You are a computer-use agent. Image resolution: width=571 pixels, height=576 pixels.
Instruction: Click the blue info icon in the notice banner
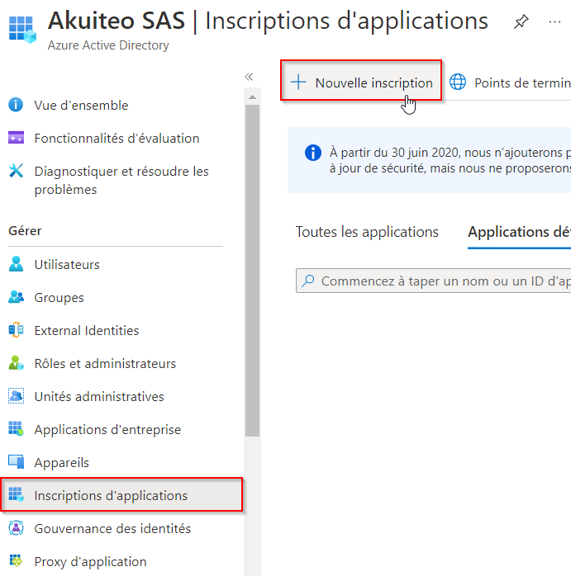[x=313, y=153]
